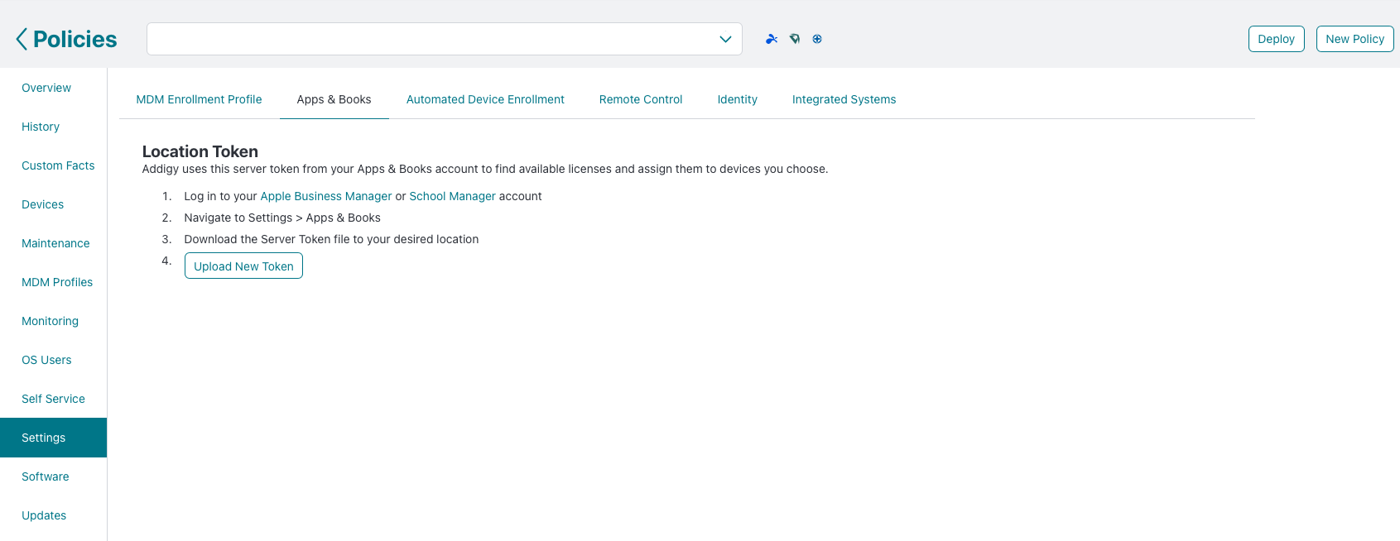Open the Integrated Systems tab

click(844, 99)
